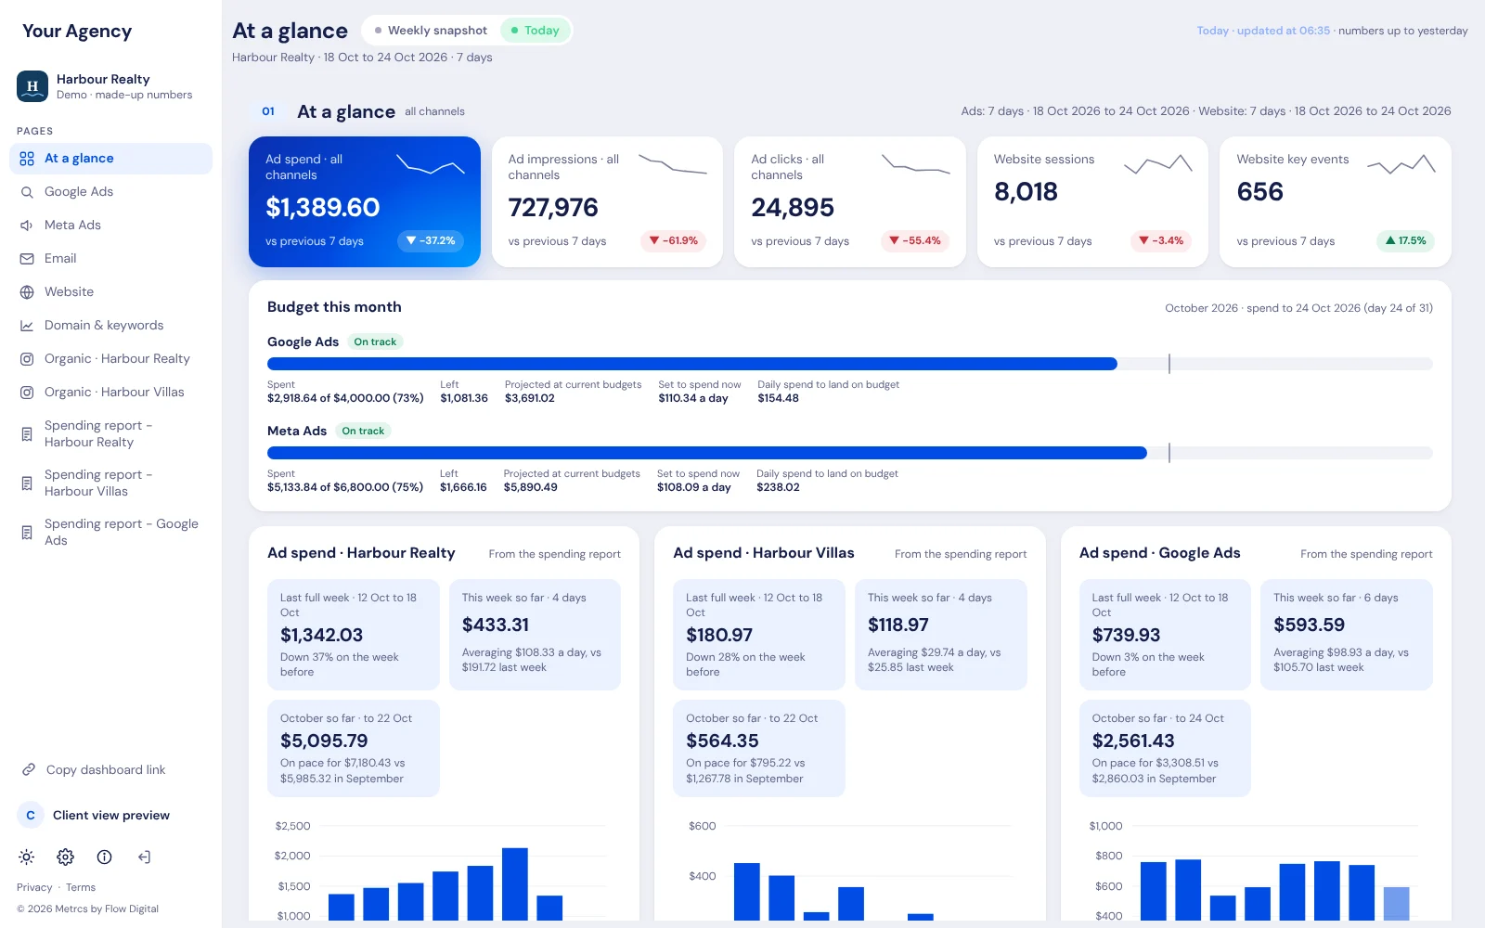
Task: Click the Website globe icon
Action: [x=27, y=292]
